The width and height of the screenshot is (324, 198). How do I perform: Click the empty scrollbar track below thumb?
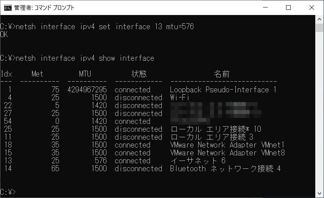click(320, 111)
